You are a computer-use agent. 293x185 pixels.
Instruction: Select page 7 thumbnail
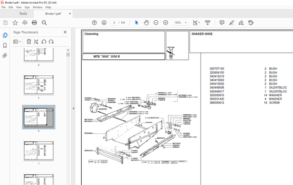point(39,151)
